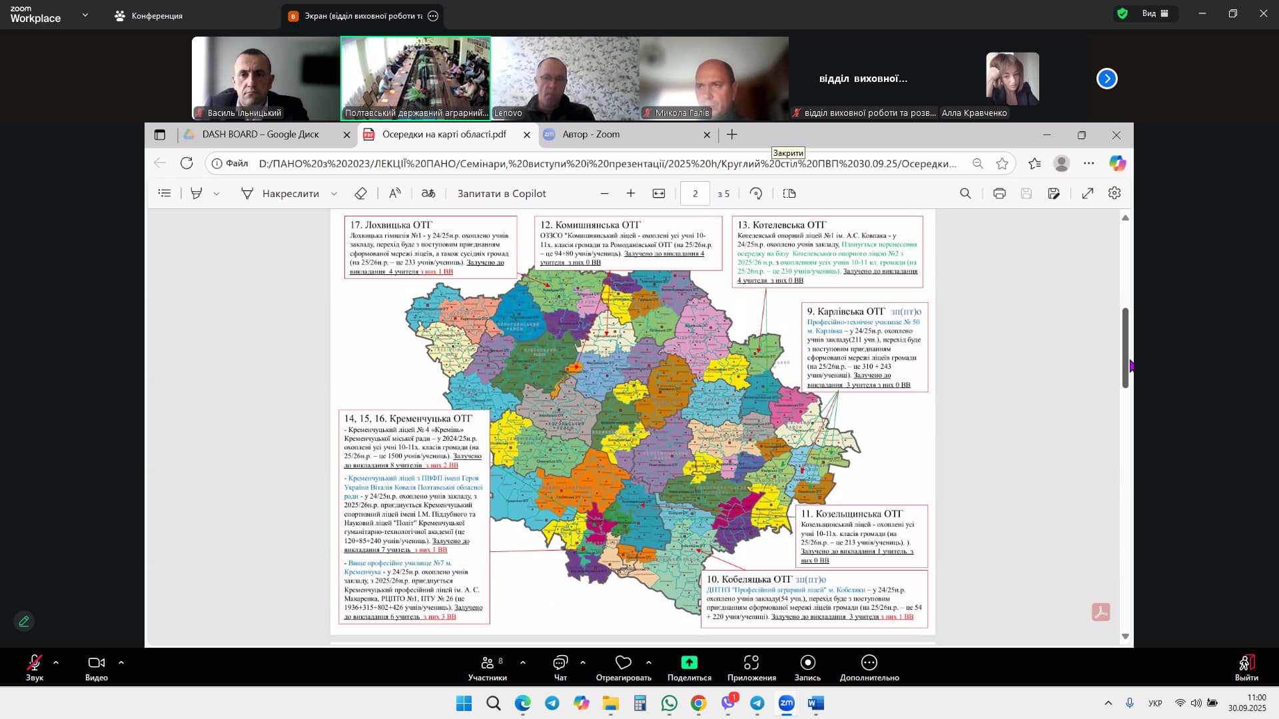Switch to the Автор - Zoom tab

point(591,134)
